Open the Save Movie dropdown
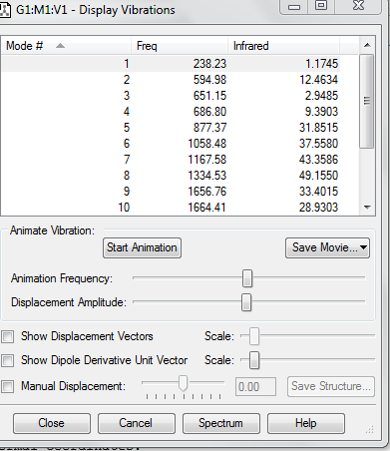Screen dimensions: 390x451 (x=327, y=247)
